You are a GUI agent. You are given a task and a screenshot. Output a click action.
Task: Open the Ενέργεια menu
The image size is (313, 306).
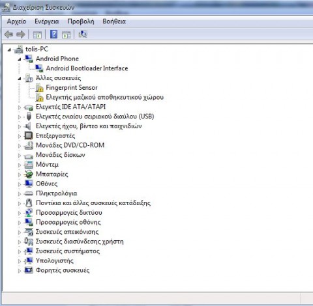click(x=47, y=21)
